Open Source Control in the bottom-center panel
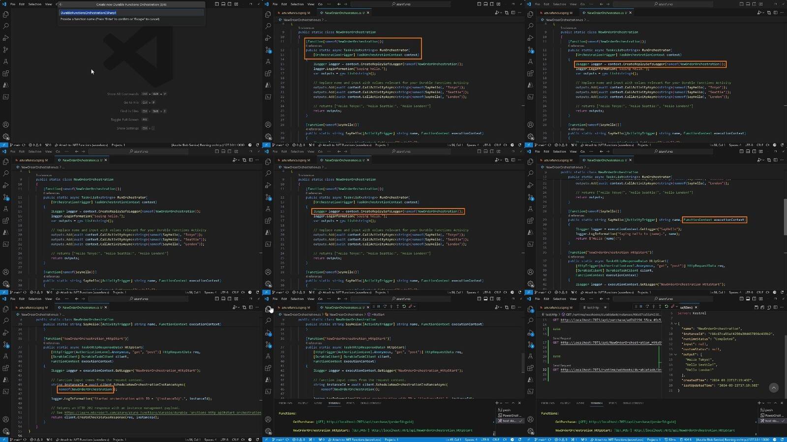The height and width of the screenshot is (442, 787). [x=268, y=345]
